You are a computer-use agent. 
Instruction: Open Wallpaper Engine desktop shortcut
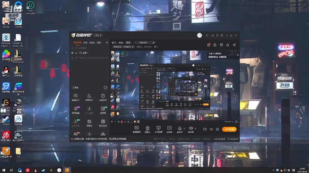point(6,40)
